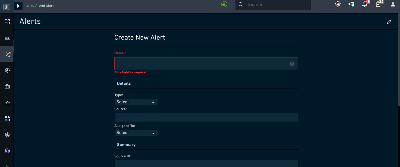Click the Alerts page title
Image resolution: width=400 pixels, height=167 pixels.
[30, 21]
